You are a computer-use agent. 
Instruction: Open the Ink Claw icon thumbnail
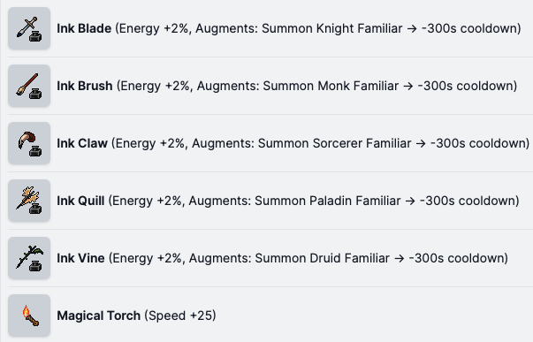(x=29, y=143)
